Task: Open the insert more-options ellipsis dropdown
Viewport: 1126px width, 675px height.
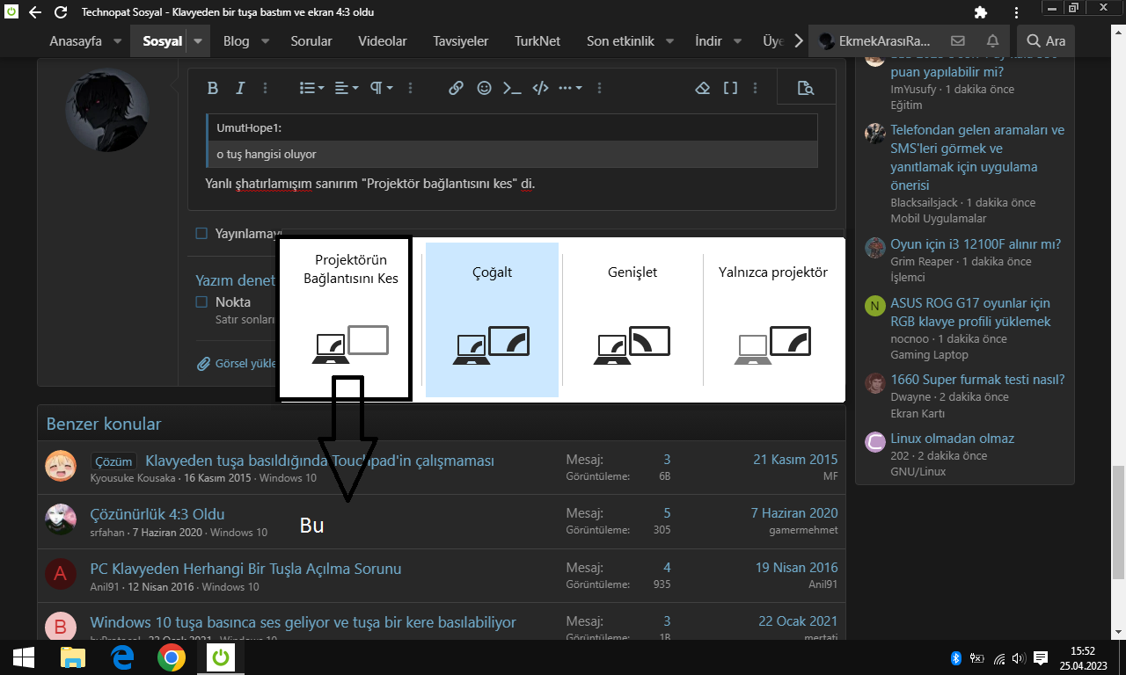Action: [x=570, y=88]
